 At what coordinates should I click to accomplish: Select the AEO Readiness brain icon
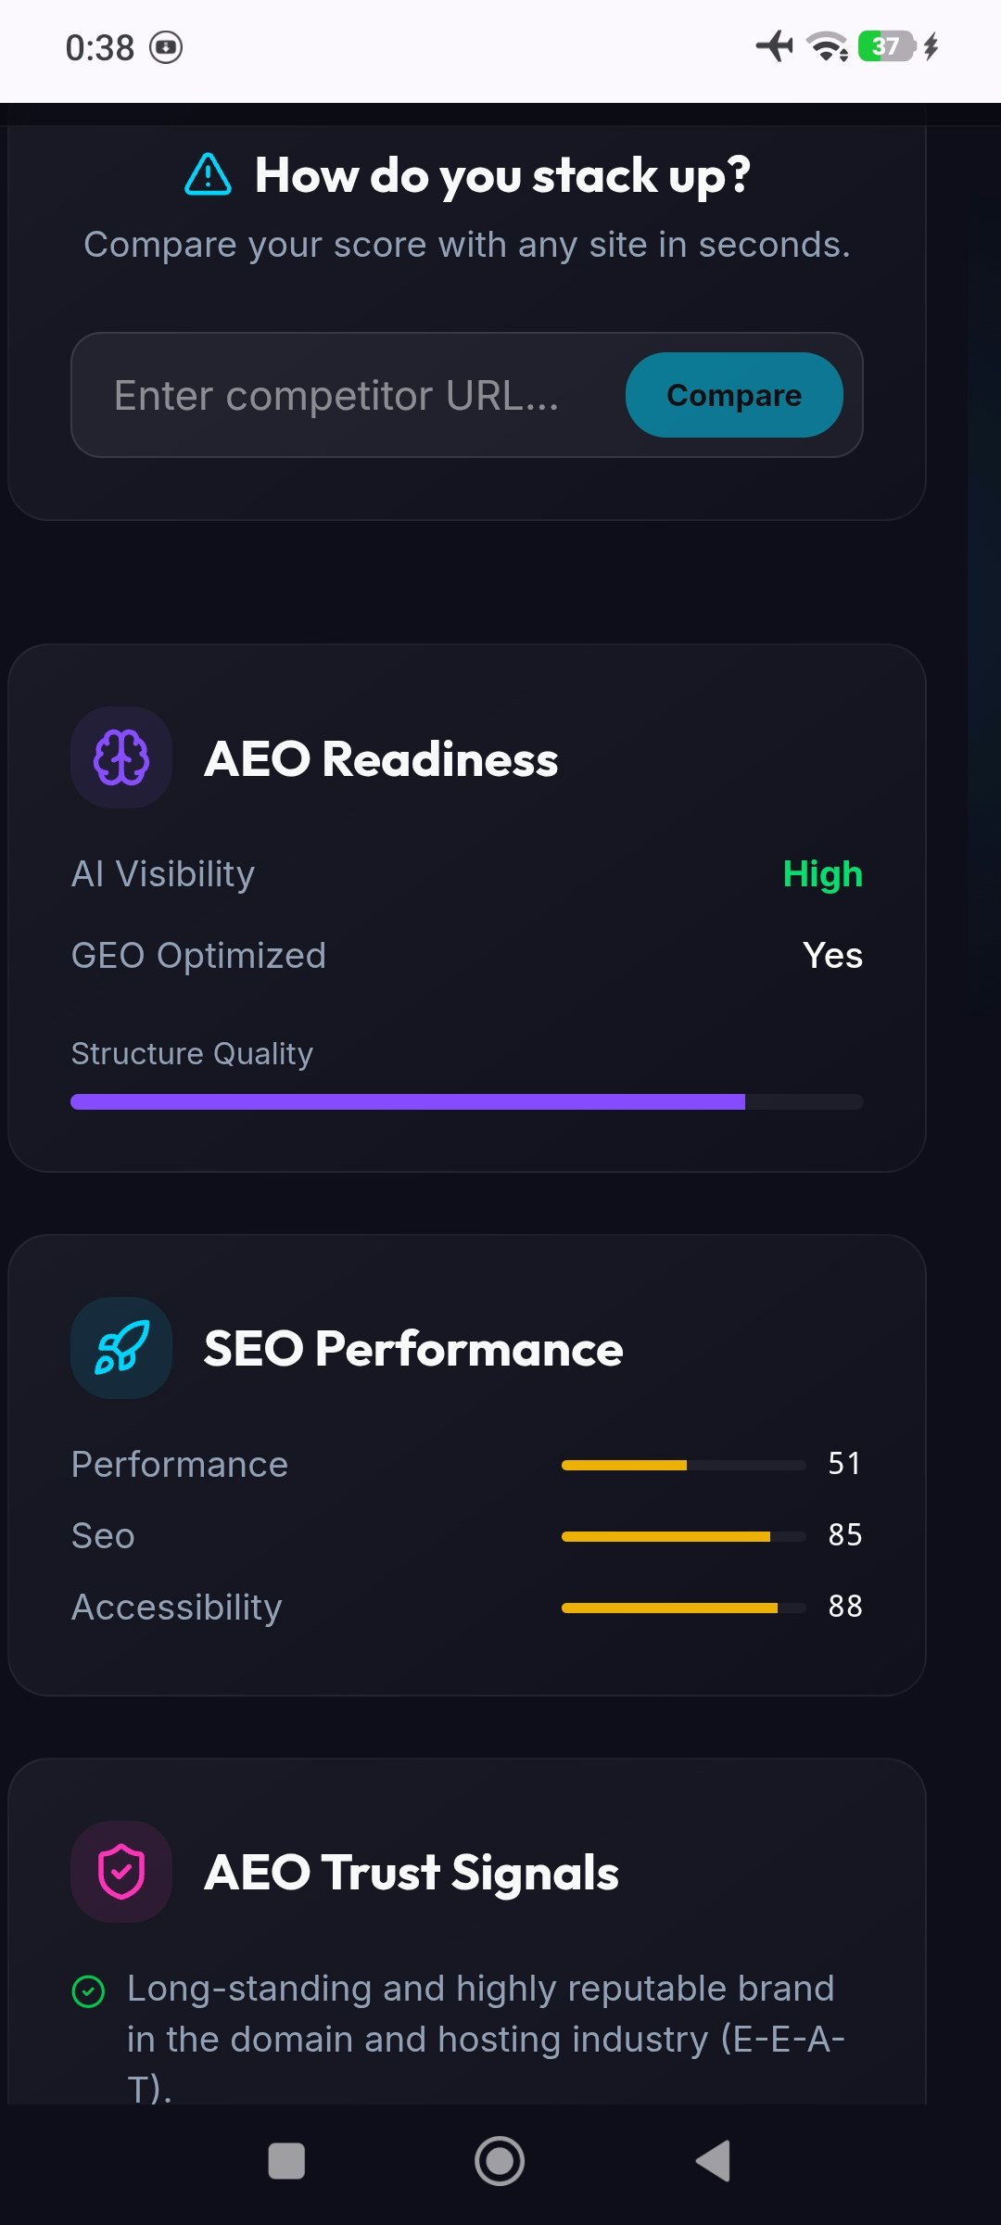pos(121,757)
